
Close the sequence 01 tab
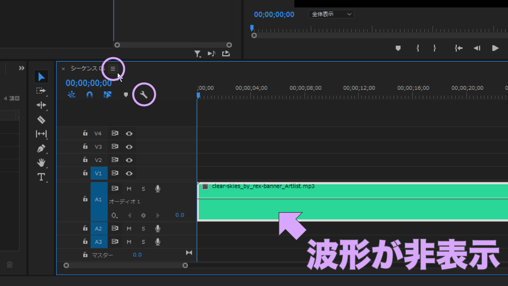63,69
